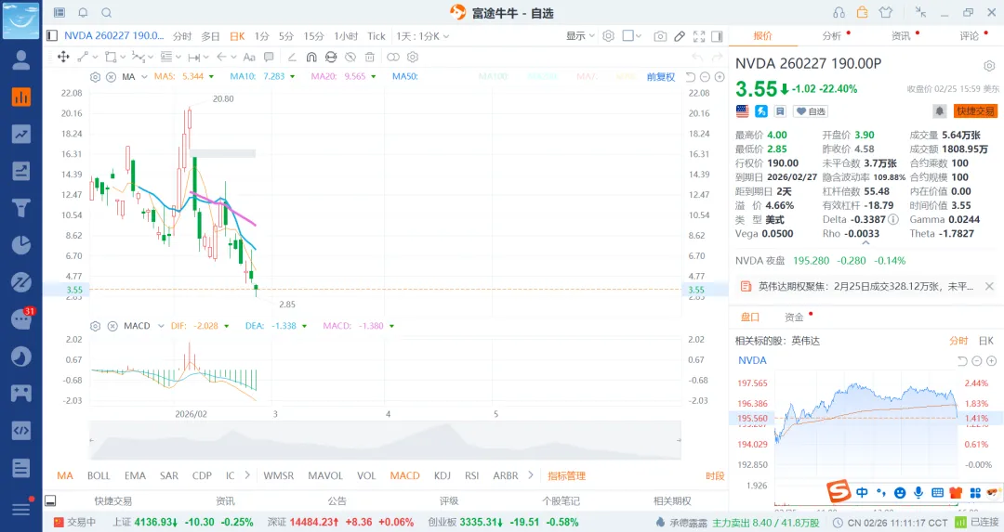Delete drawings with the trash icon

(x=369, y=57)
